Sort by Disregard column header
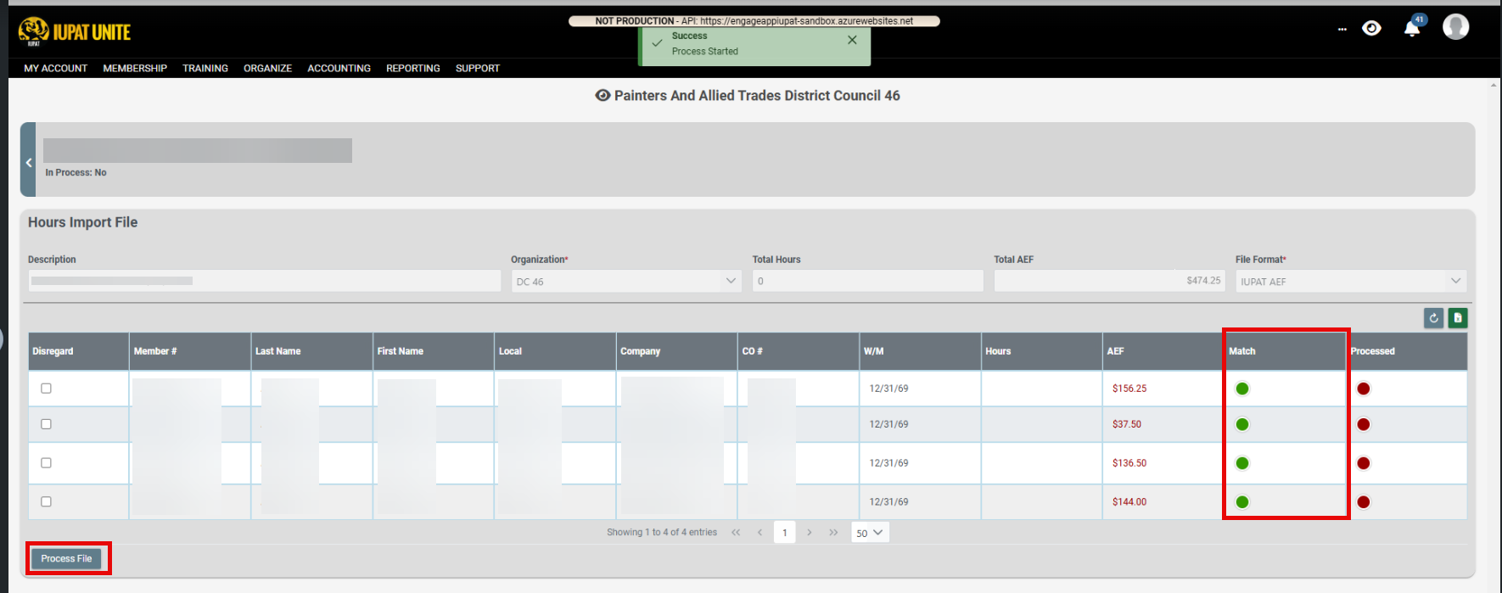 tap(78, 351)
